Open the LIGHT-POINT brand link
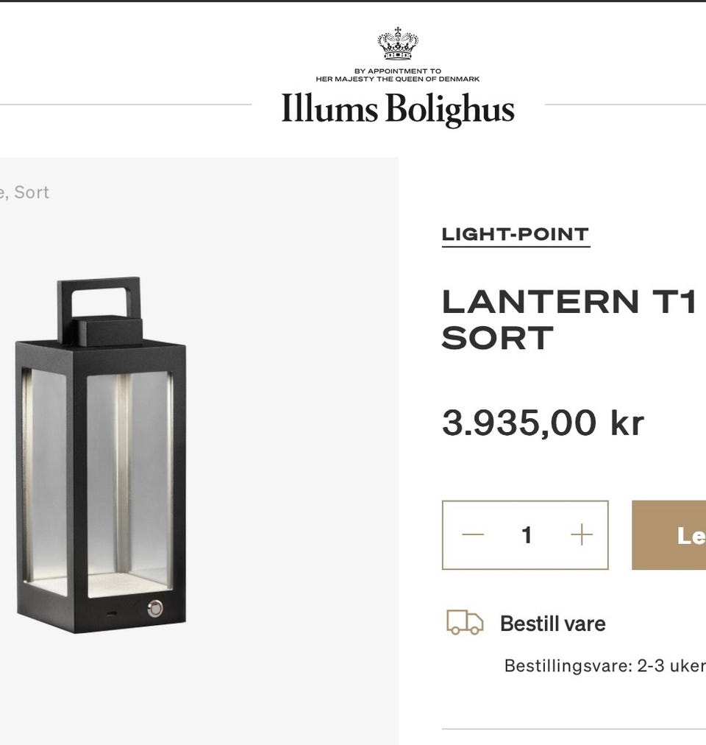 pos(515,234)
